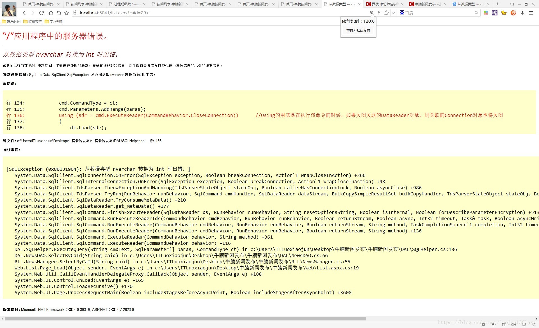
Task: Switch to last 从数据类型 nvarc tab
Action: 471,4
